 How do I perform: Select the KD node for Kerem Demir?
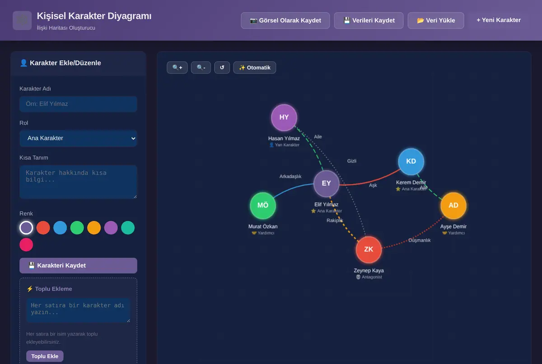(x=411, y=161)
